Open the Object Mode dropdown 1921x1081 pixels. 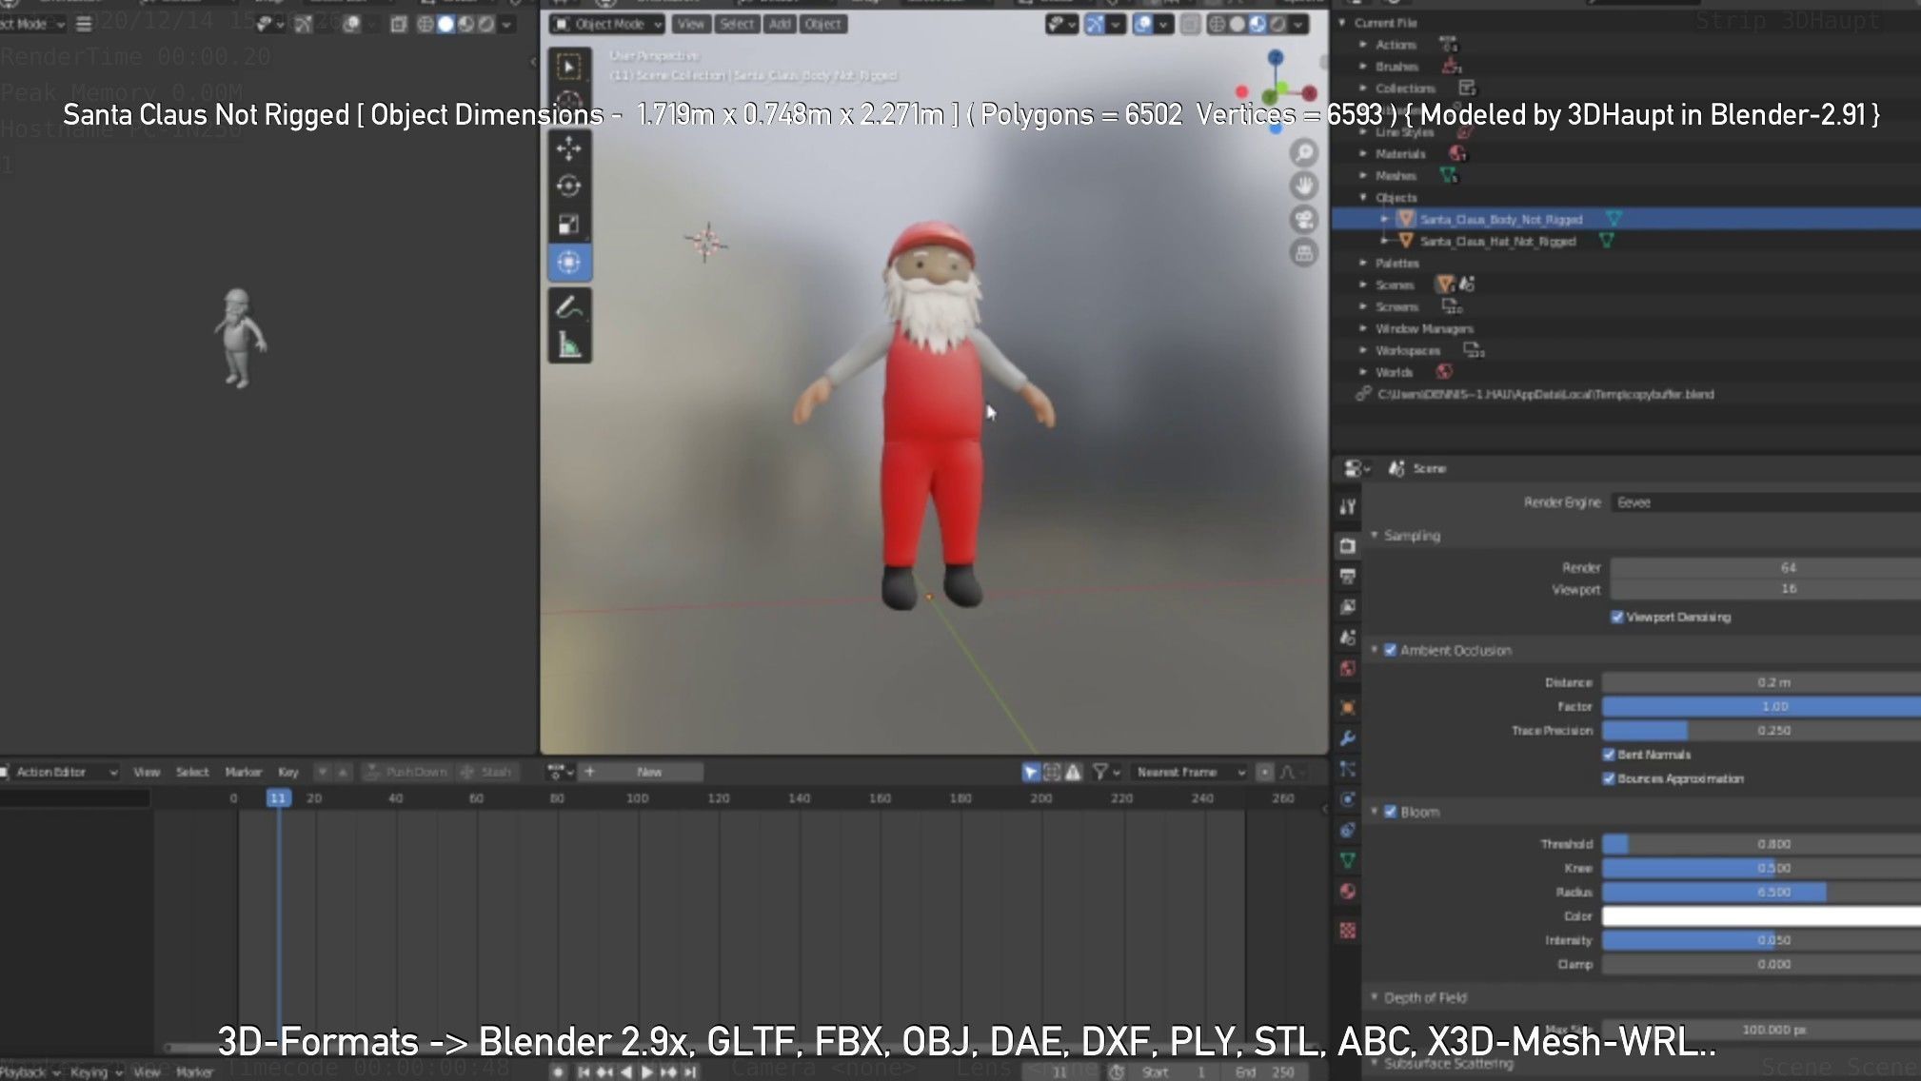pyautogui.click(x=606, y=25)
